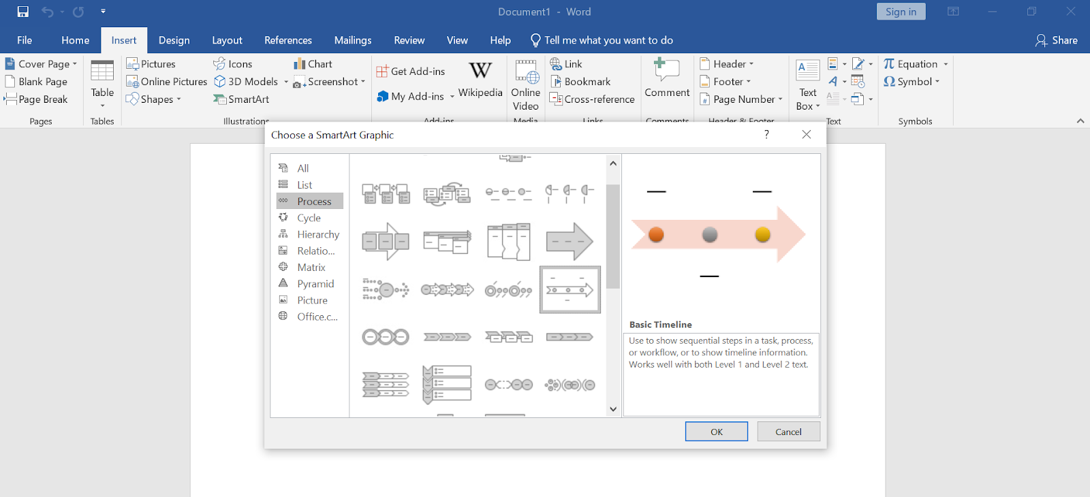
Task: Go to the References tab
Action: pos(288,40)
